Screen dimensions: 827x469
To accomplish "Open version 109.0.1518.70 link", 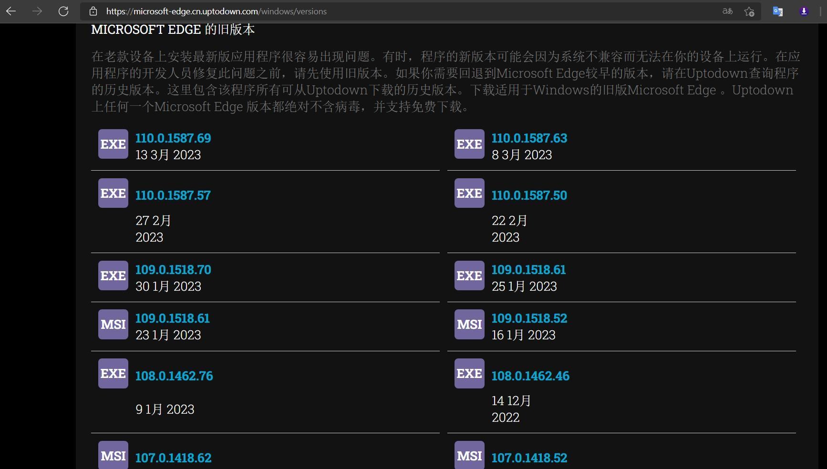I will 173,270.
